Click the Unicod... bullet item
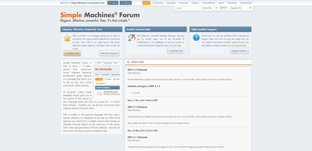The width and height of the screenshot is (312, 151). pos(137,93)
